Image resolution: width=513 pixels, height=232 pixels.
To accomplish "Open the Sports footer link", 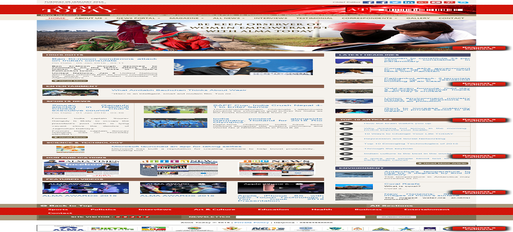I will point(58,209).
